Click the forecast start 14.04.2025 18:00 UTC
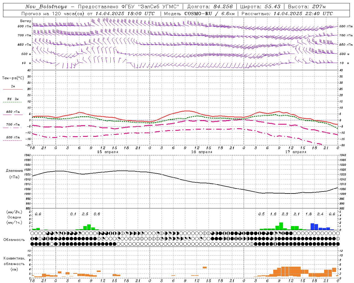354x283 pixels. pyautogui.click(x=125, y=14)
